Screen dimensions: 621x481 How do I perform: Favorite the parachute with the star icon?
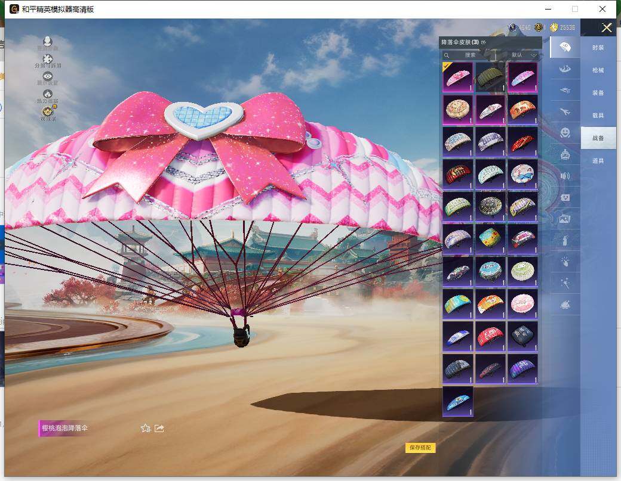pos(145,428)
